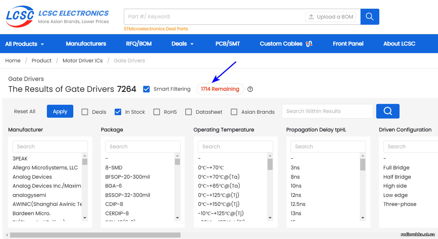This screenshot has width=438, height=239.
Task: Select the 8ns propagation delay option
Action: (295, 177)
